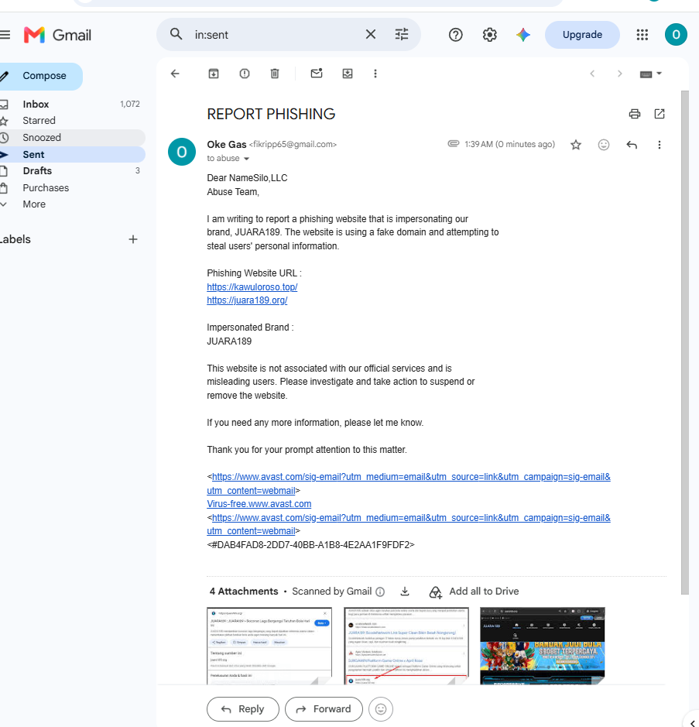Open the second avast.com sig-email link
699x727 pixels.
(x=409, y=524)
